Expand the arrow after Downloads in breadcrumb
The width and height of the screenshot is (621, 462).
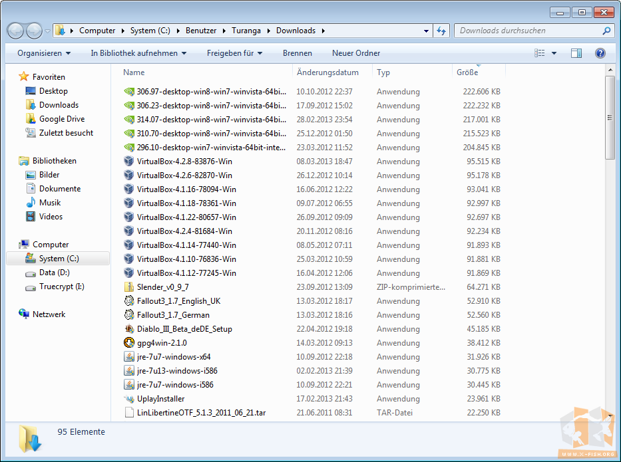point(323,31)
